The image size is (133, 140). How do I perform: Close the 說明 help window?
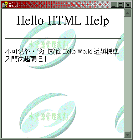pyautogui.click(x=128, y=5)
